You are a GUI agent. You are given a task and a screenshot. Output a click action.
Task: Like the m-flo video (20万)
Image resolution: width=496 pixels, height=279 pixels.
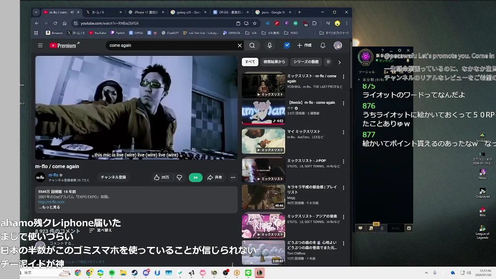click(161, 177)
